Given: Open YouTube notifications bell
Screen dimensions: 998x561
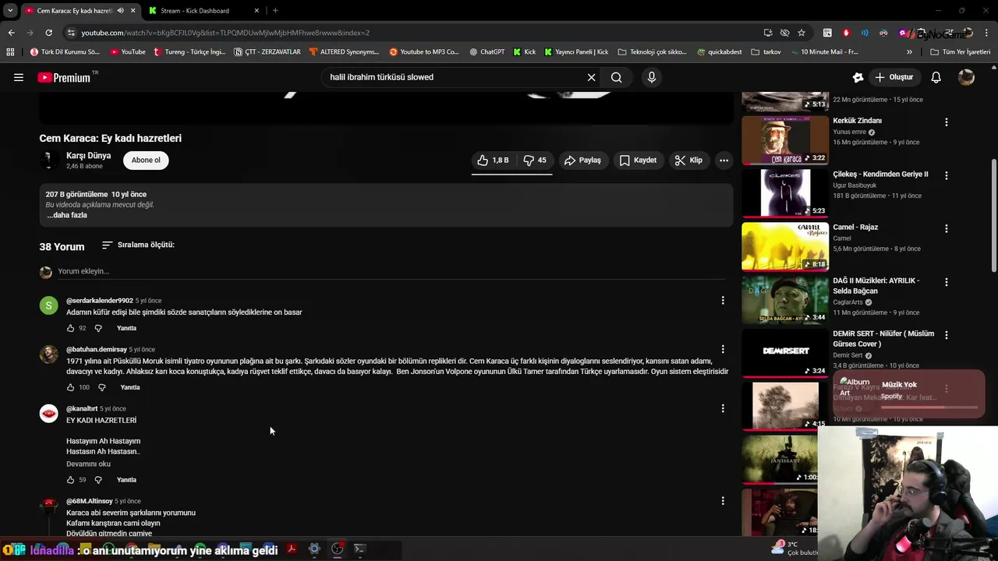Looking at the screenshot, I should (936, 77).
